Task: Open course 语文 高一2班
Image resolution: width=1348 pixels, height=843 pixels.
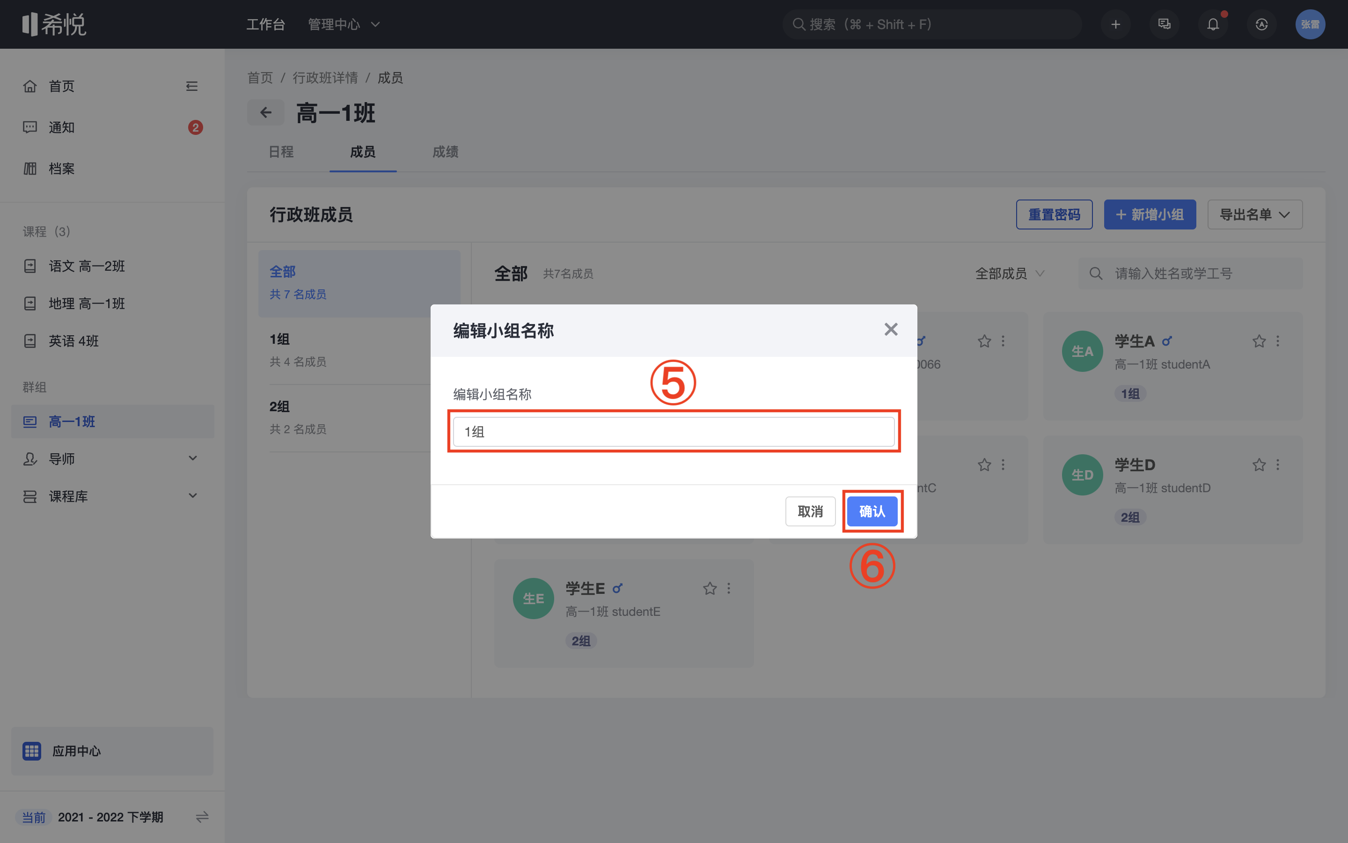Action: [111, 266]
